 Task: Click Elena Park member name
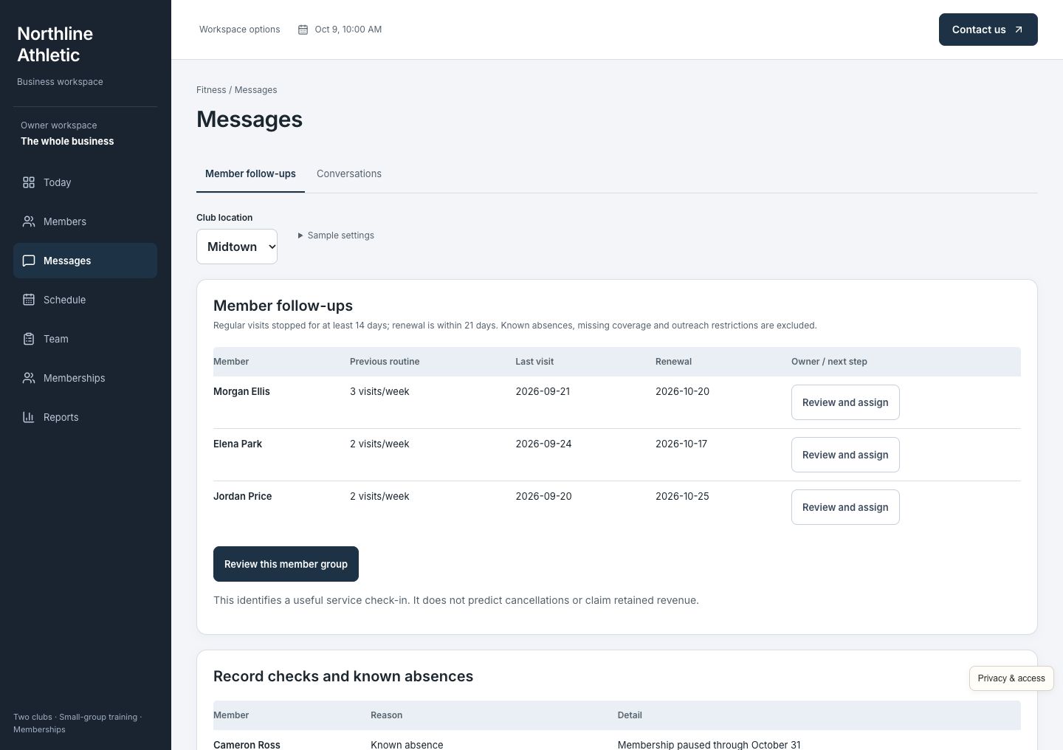click(x=238, y=444)
